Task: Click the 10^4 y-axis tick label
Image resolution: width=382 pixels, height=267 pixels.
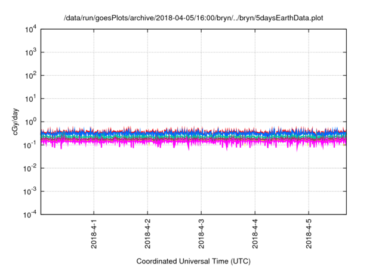Action: tap(30, 29)
